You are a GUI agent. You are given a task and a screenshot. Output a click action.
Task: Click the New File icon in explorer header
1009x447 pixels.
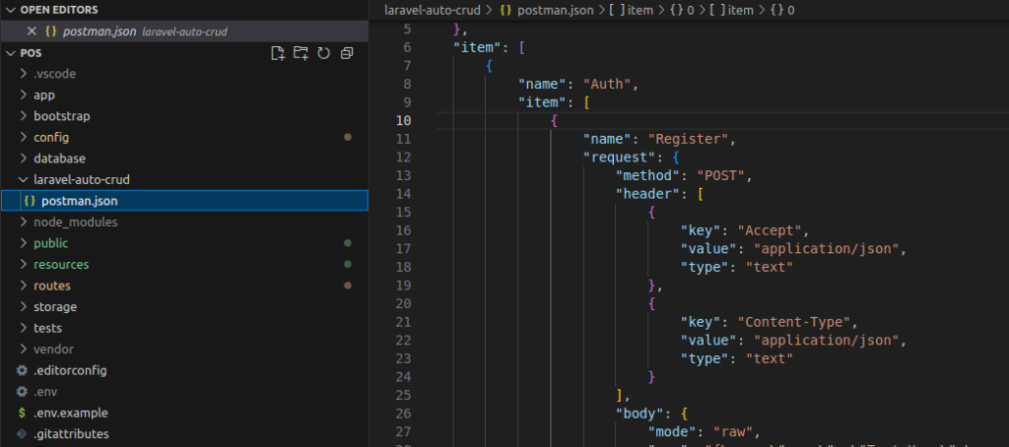278,53
